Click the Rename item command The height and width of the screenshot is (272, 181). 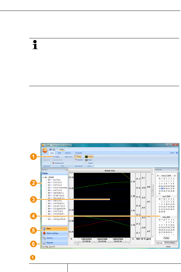57,160
